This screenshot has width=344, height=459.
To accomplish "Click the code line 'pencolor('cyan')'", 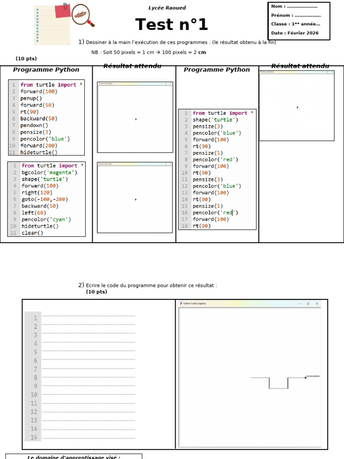I will pyautogui.click(x=46, y=220).
